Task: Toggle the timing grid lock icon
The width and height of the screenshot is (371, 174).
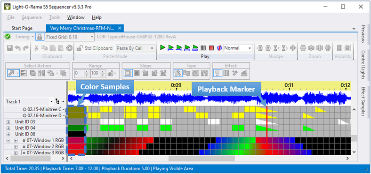Action: coord(40,37)
